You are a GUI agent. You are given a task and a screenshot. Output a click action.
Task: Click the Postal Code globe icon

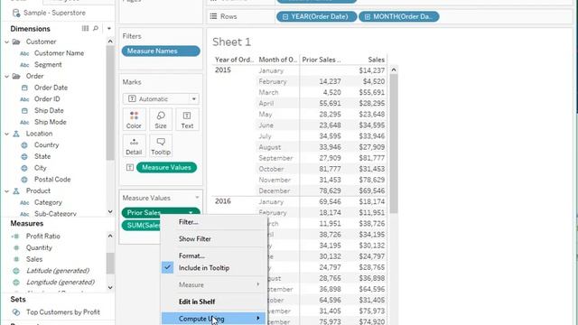pos(24,180)
